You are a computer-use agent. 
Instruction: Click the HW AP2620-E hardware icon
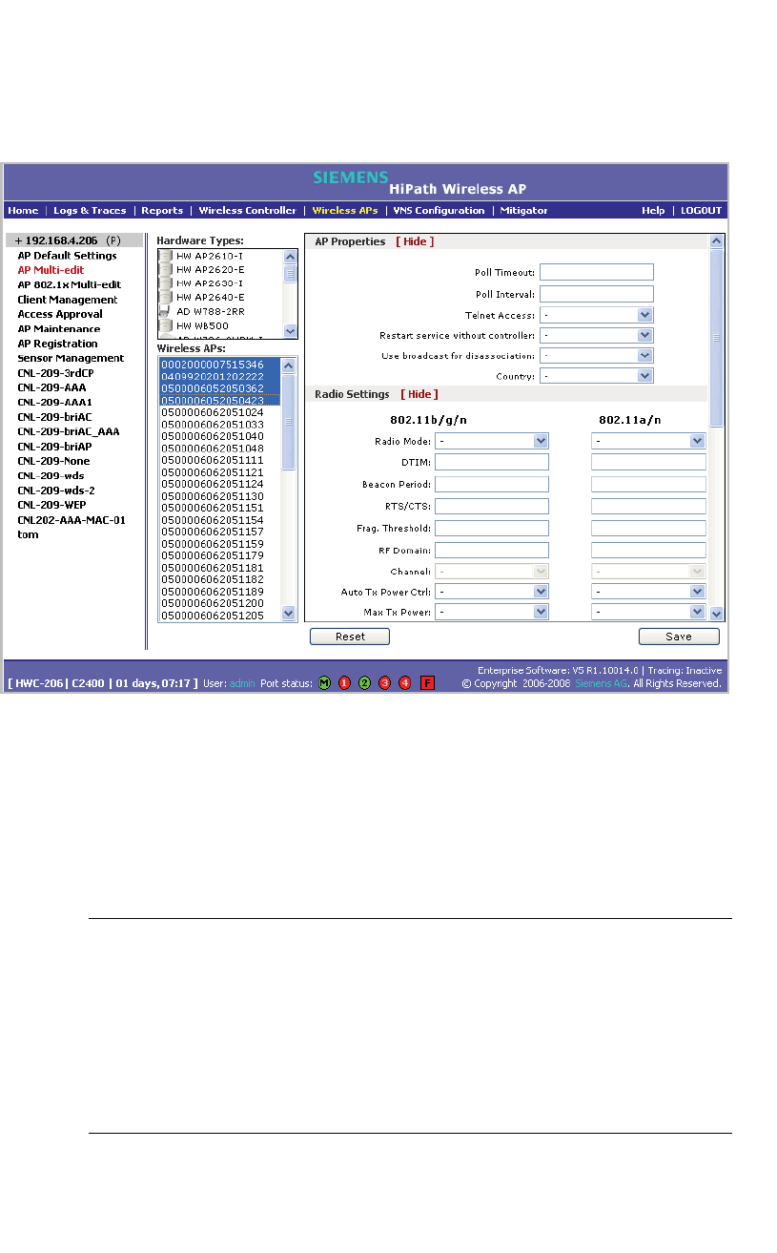point(166,270)
